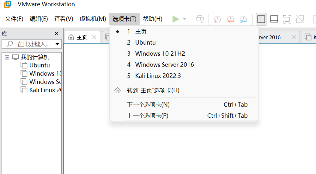Viewport: 316px width, 174px height.
Task: Open the 虚拟机(M) menu
Action: click(93, 19)
